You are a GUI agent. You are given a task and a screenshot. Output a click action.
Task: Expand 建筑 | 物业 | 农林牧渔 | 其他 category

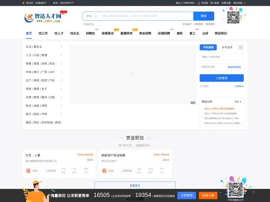(44, 122)
